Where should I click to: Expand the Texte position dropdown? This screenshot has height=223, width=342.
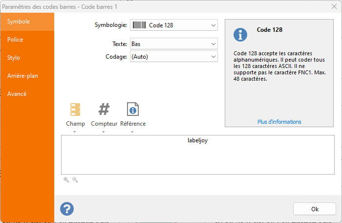point(213,44)
